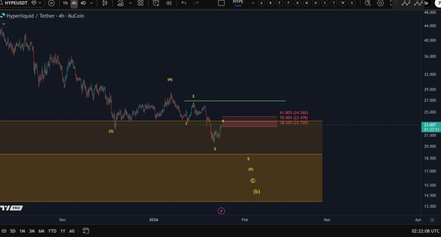
Task: Open the Indicators menu icon
Action: click(x=120, y=3)
